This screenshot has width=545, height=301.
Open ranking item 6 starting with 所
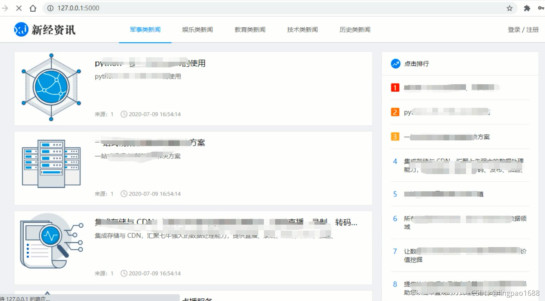pos(465,222)
